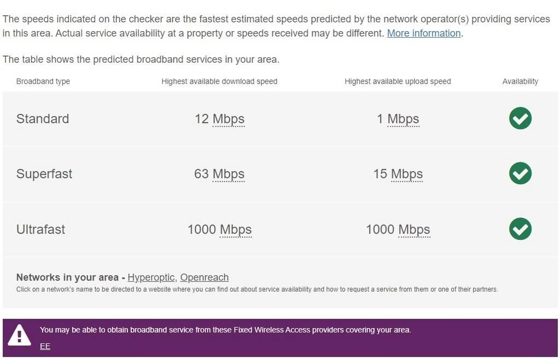Click the Ultrafast availability green checkmark icon
This screenshot has height=363, width=560.
click(x=520, y=229)
